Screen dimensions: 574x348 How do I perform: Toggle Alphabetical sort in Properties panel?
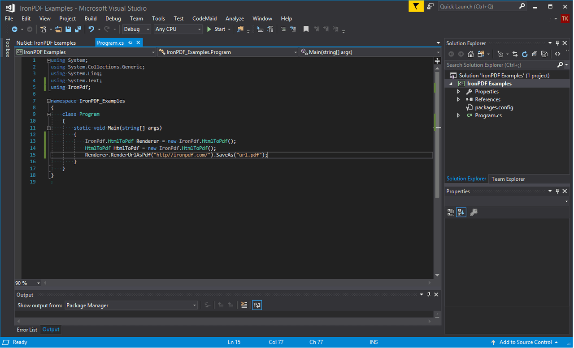tap(461, 212)
